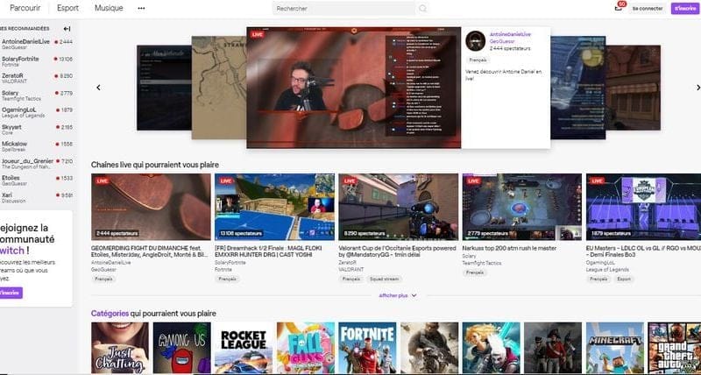The height and width of the screenshot is (375, 701).
Task: Select Xari in sidebar
Action: [x=37, y=197]
